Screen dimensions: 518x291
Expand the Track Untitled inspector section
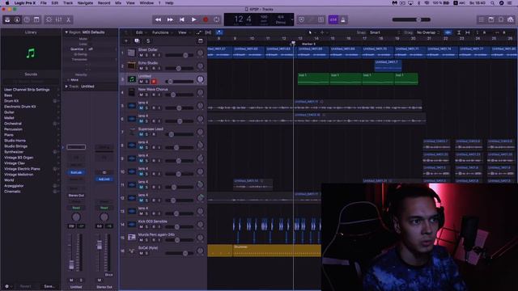click(x=66, y=86)
